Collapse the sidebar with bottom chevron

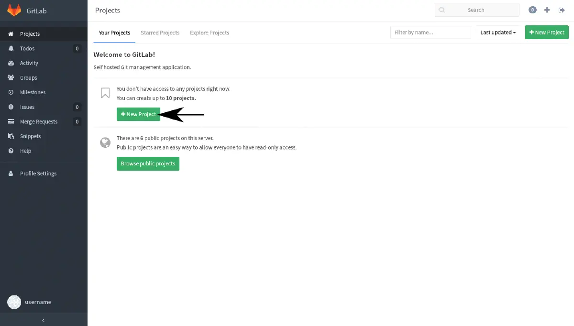click(x=44, y=320)
